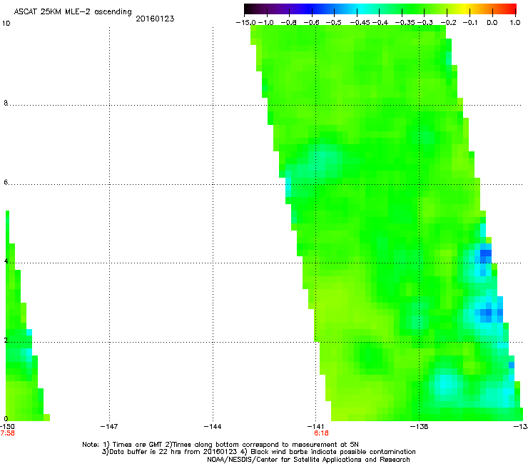Click the red time stamp 6:18
This screenshot has width=528, height=464.
pos(321,433)
